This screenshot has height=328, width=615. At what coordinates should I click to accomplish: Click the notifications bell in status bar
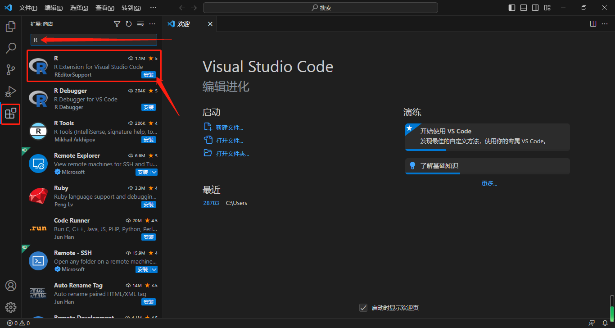[x=605, y=323]
